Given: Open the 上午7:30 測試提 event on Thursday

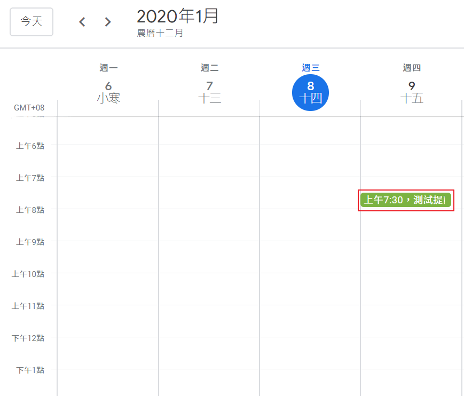Looking at the screenshot, I should point(405,200).
